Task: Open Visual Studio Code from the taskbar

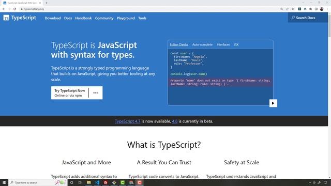Action: point(97,182)
